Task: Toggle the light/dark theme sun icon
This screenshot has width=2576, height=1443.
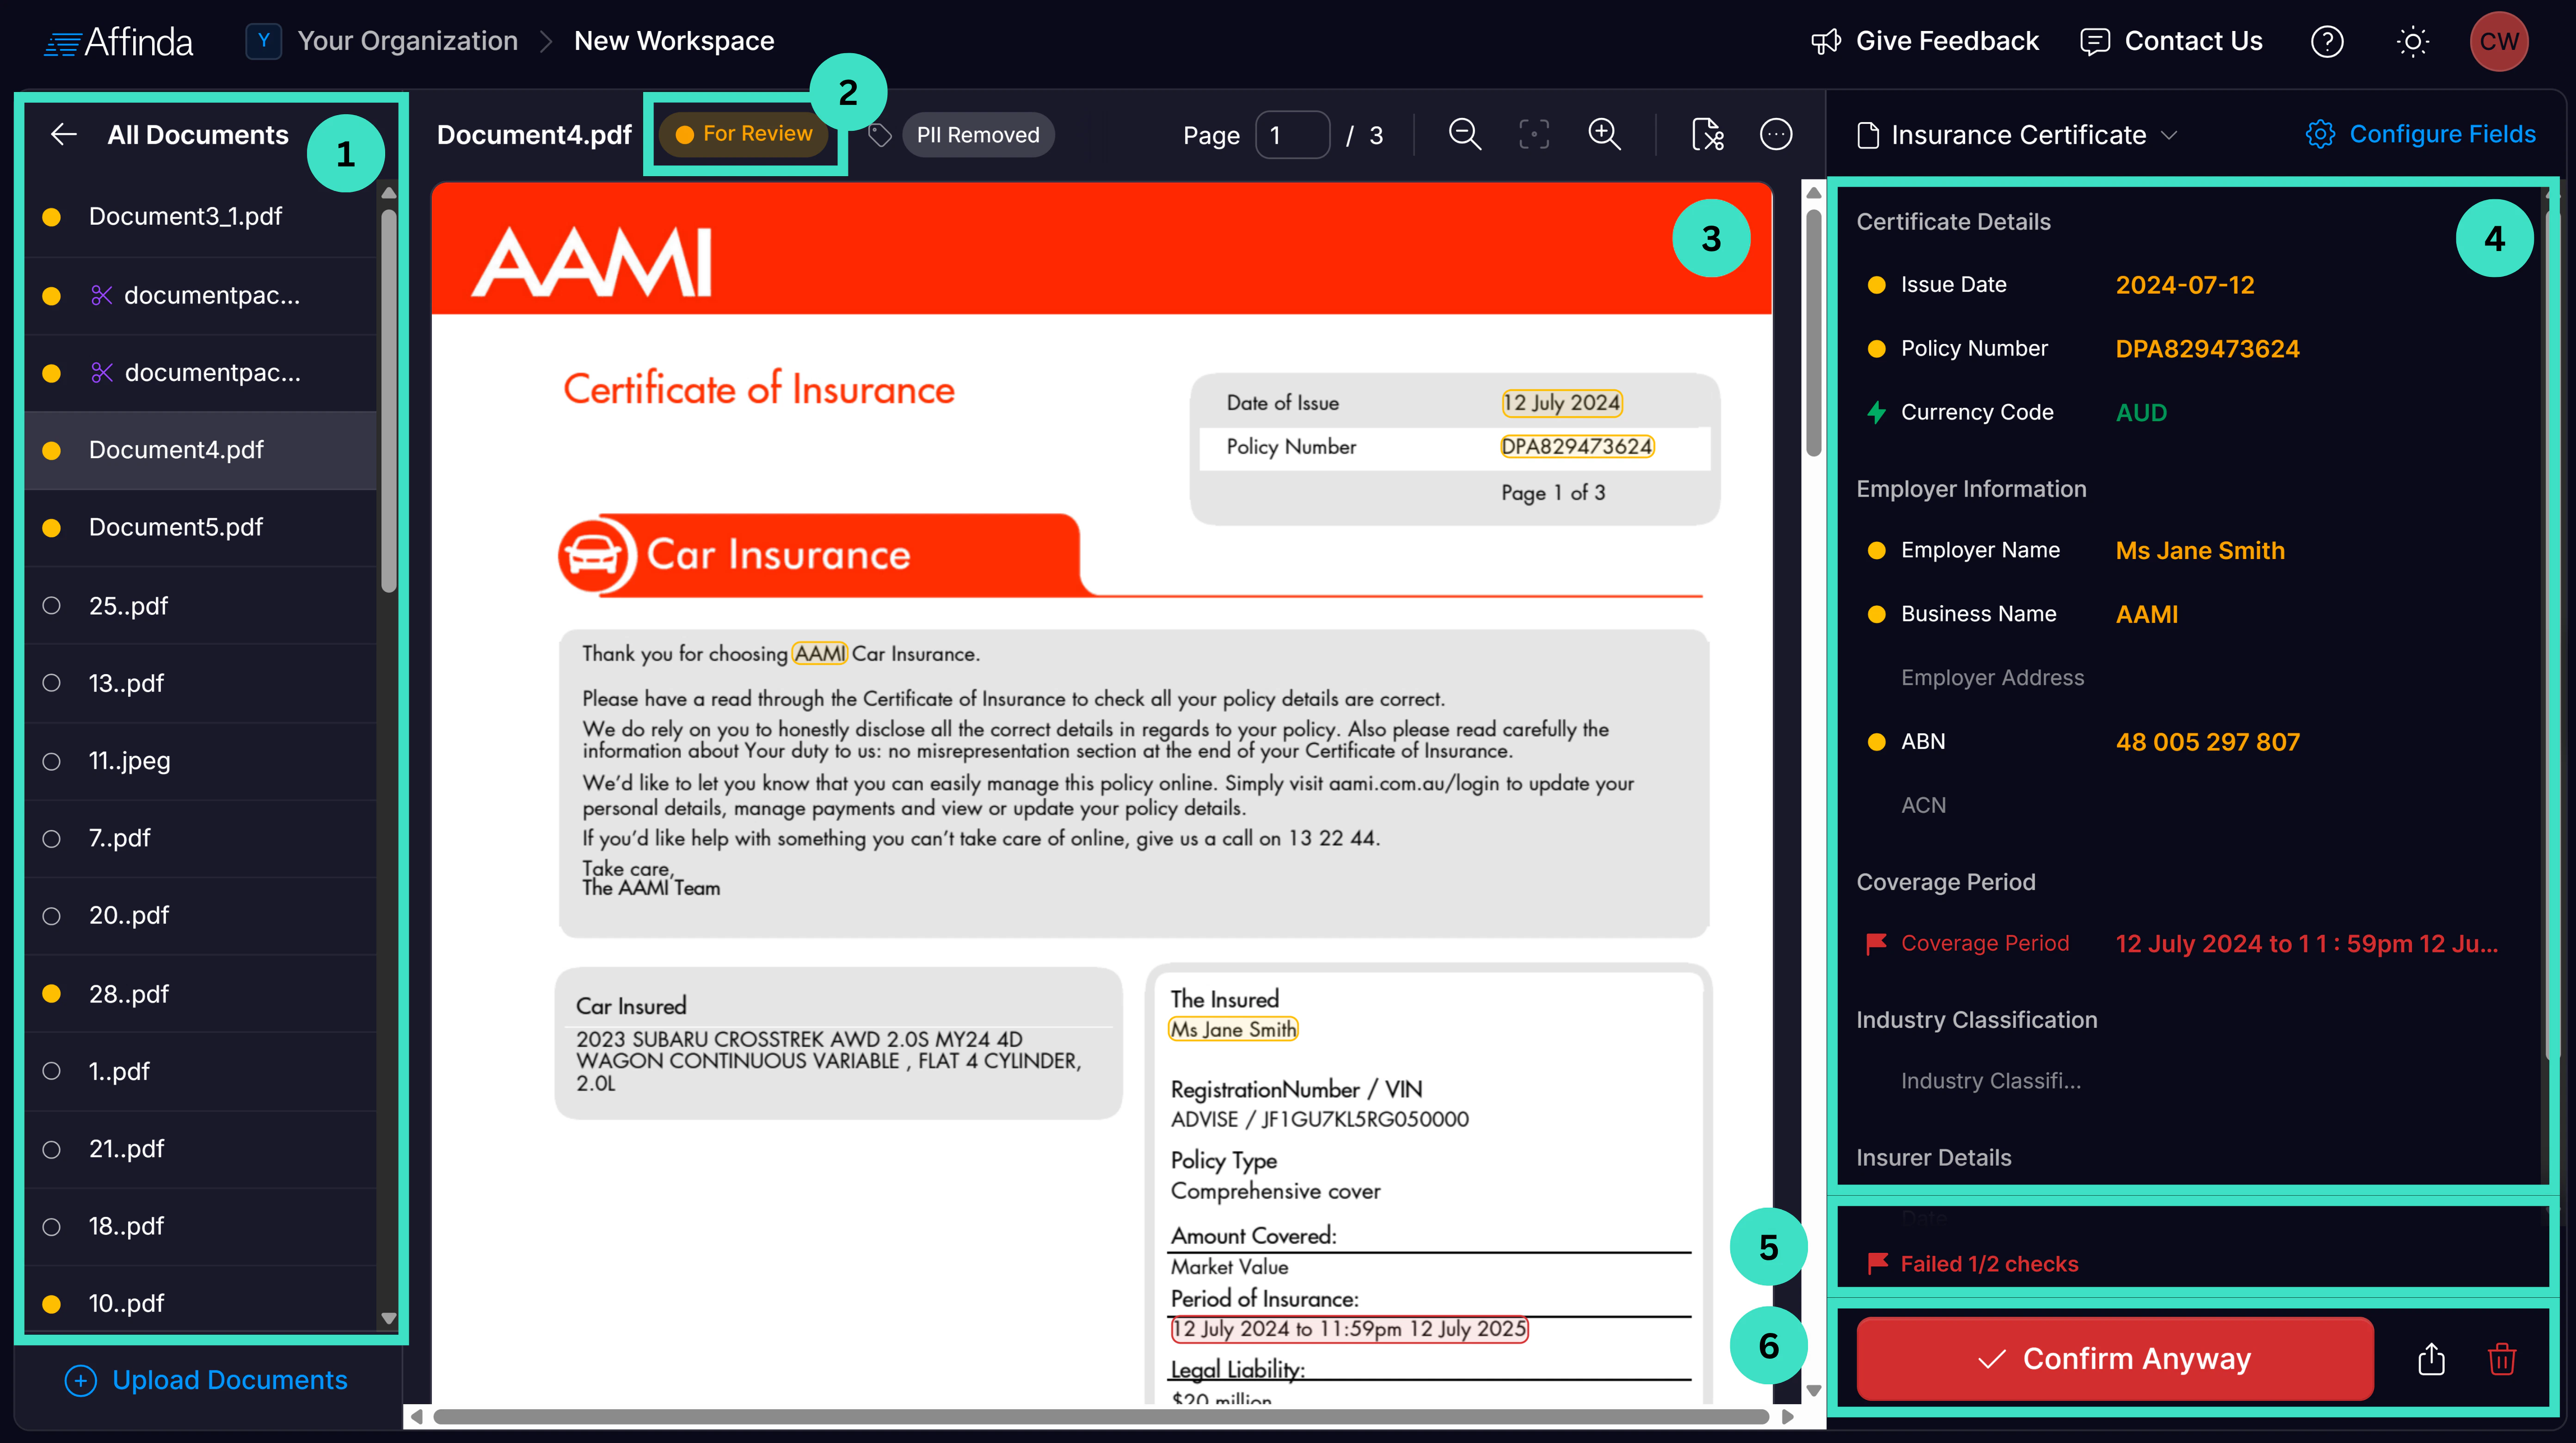Action: pyautogui.click(x=2412, y=41)
